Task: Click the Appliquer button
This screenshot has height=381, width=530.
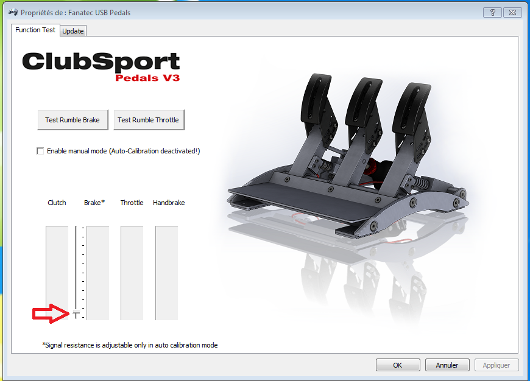Action: (x=496, y=365)
